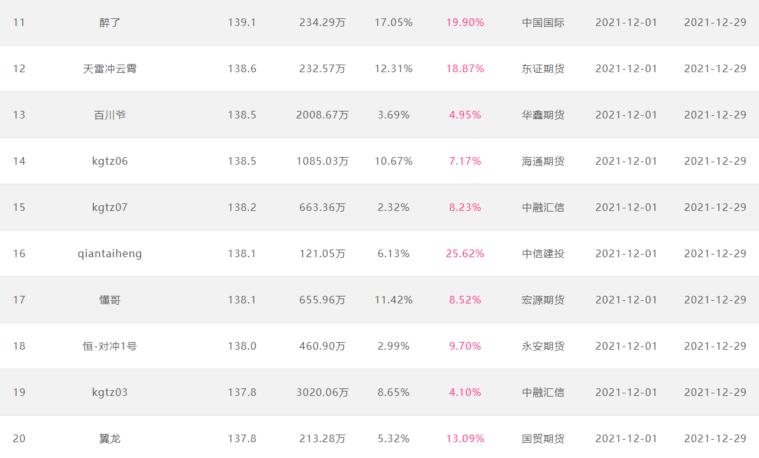This screenshot has height=458, width=759.
Task: Open kgtz06 account details
Action: 110,161
